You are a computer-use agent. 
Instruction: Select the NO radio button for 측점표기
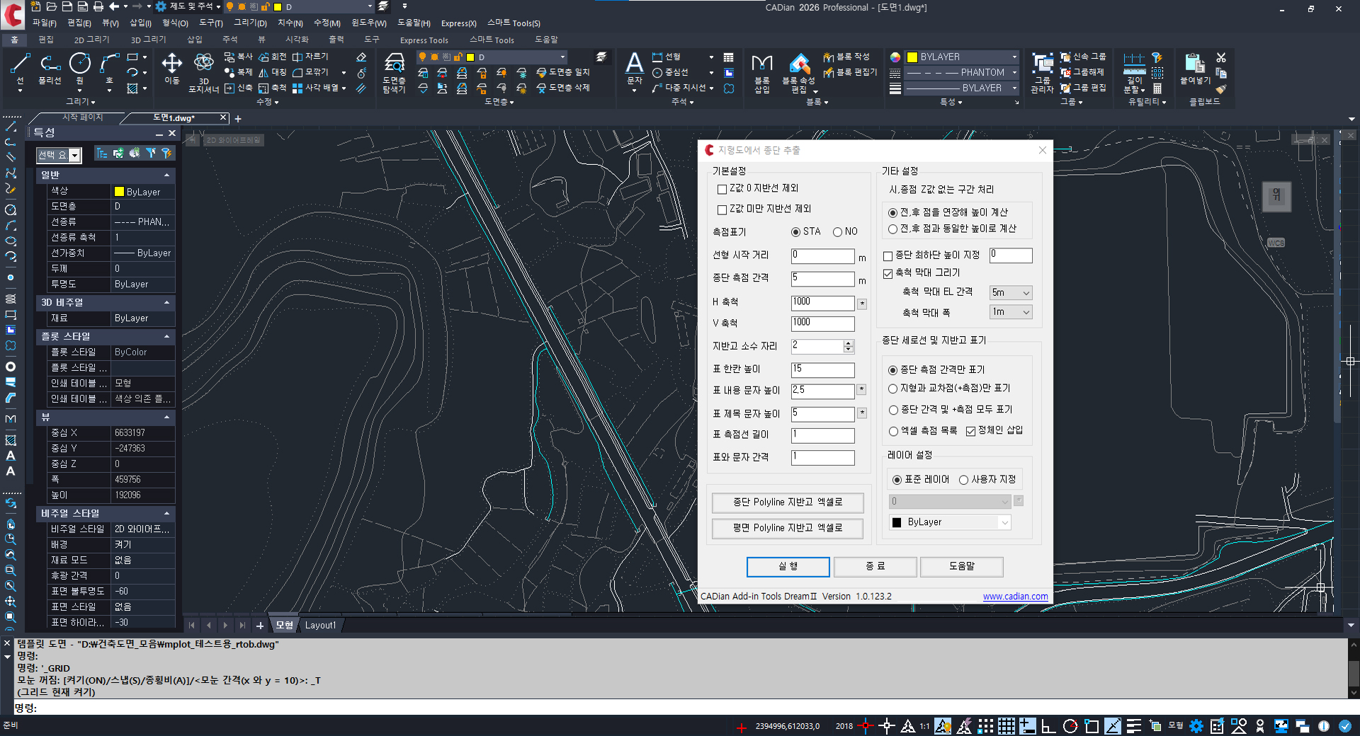[x=837, y=232]
